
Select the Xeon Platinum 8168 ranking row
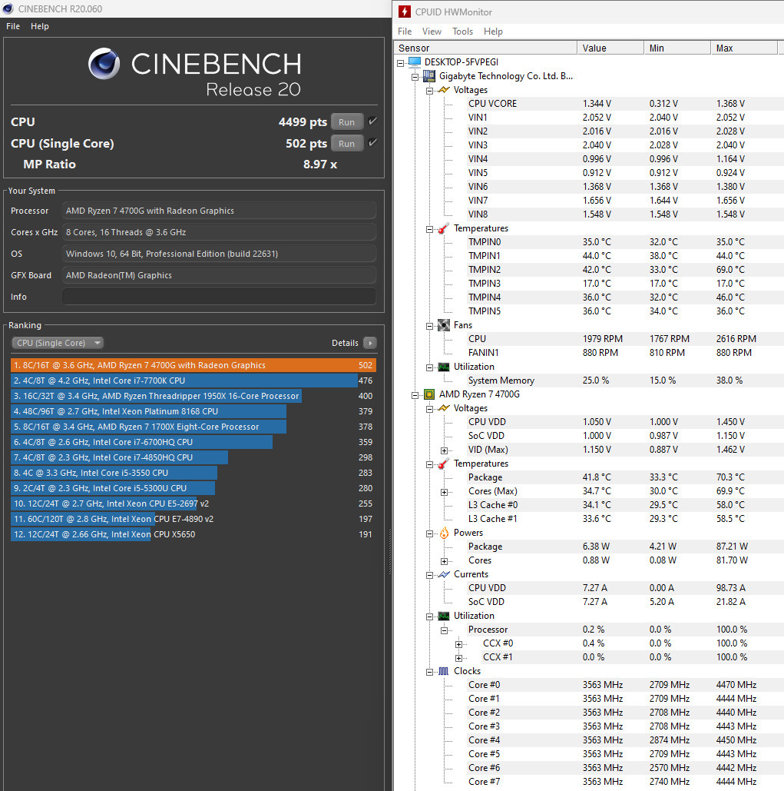[x=194, y=411]
